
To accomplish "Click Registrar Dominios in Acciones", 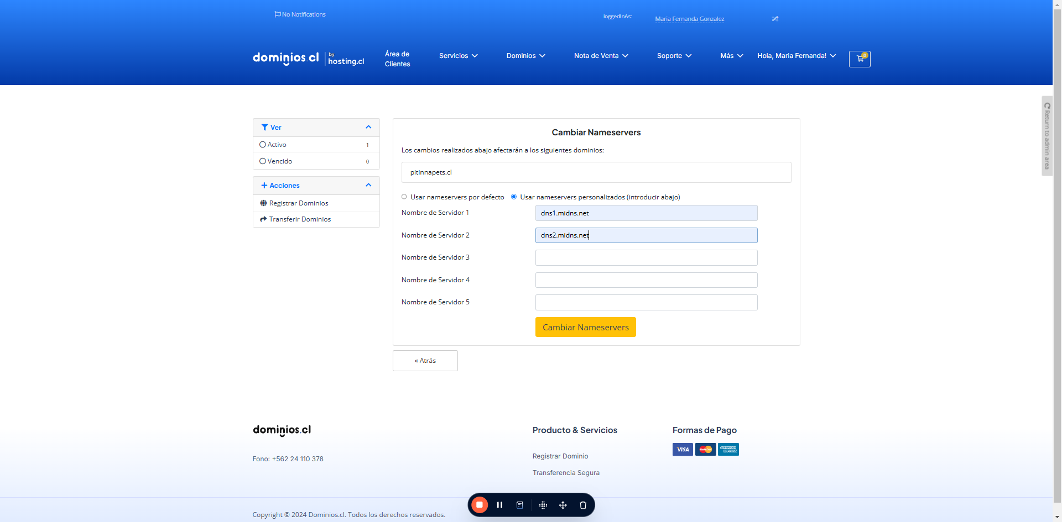I will click(299, 203).
